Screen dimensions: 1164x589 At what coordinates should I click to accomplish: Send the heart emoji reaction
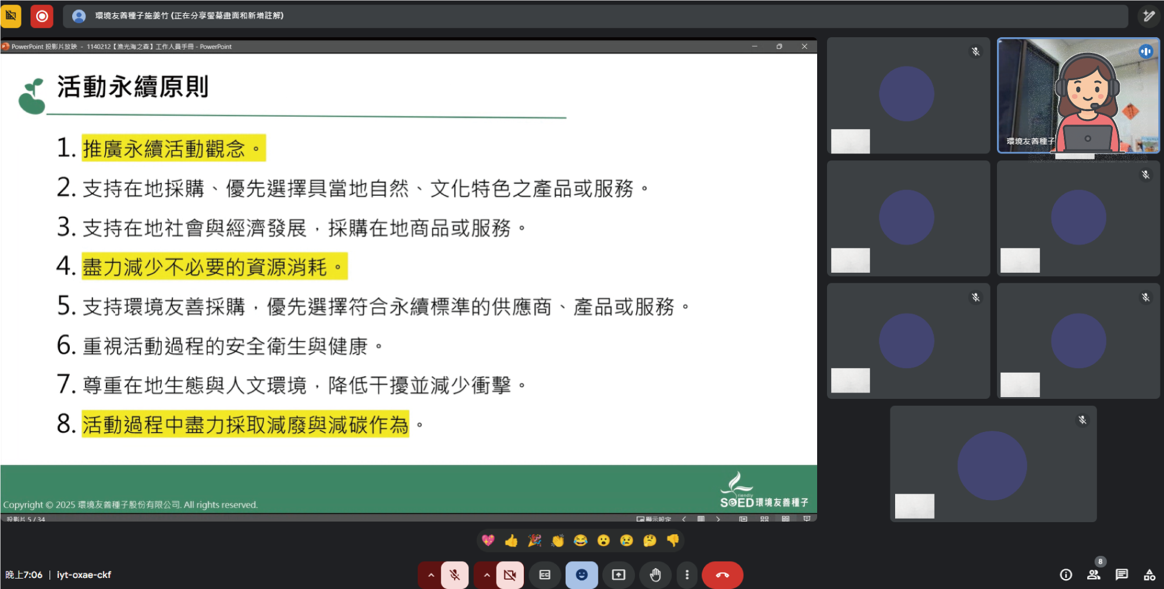click(x=488, y=541)
